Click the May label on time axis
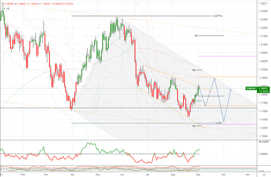 tap(98, 174)
